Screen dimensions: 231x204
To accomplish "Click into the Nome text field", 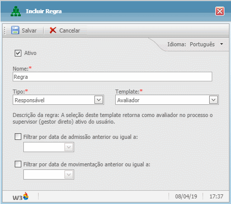I will 112,77.
